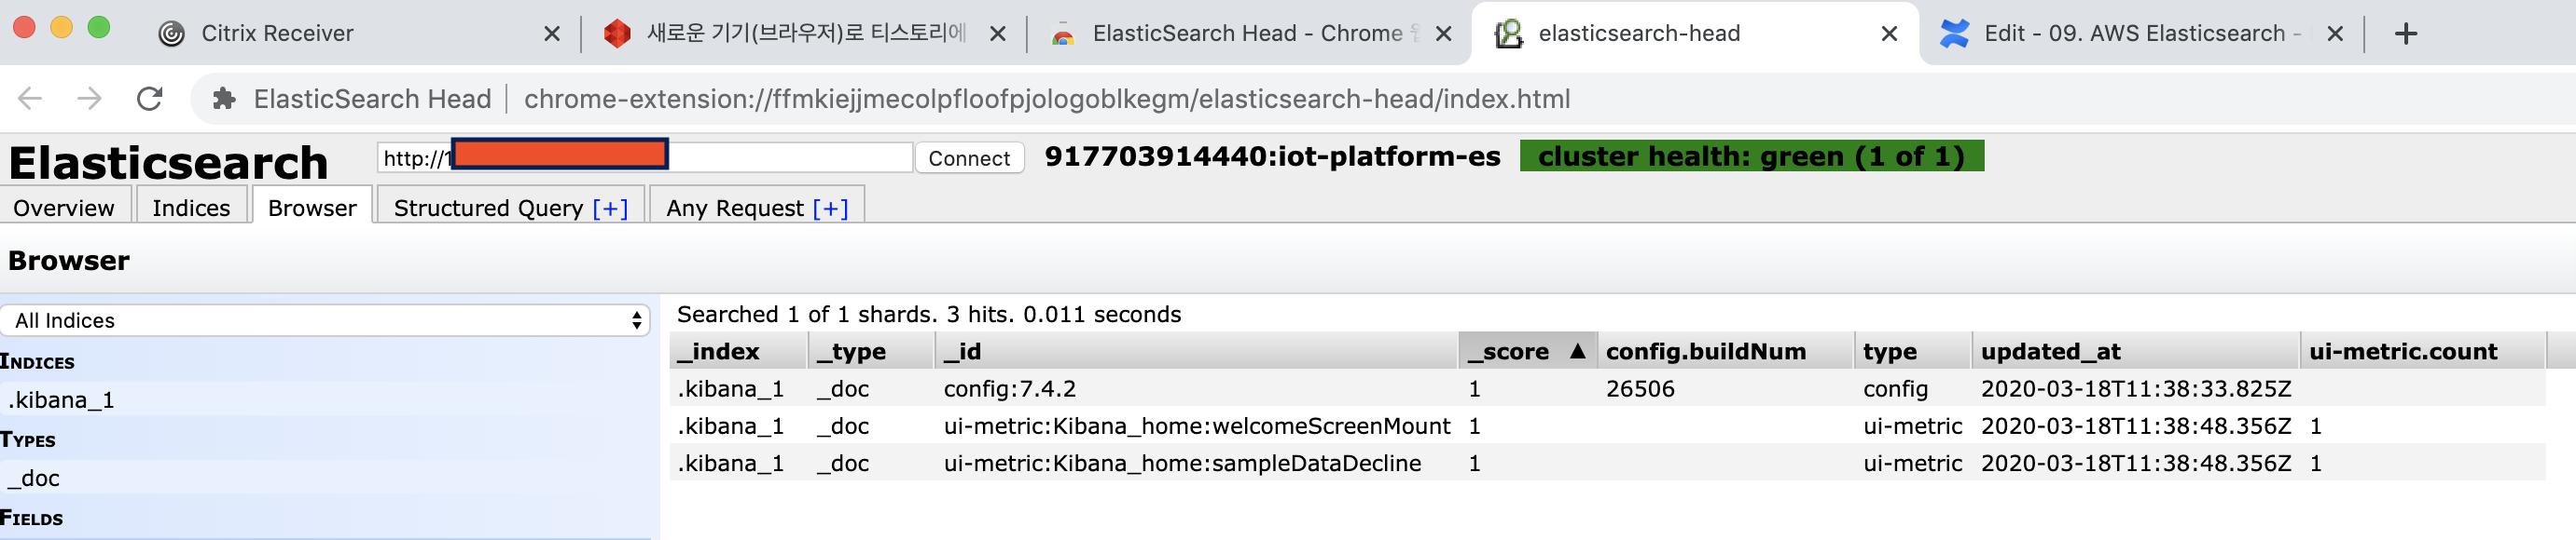Click the Connect button
Viewport: 2576px width, 540px height.
(969, 157)
